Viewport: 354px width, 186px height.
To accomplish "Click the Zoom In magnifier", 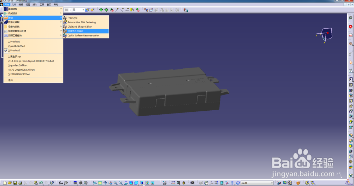I will 115,183.
